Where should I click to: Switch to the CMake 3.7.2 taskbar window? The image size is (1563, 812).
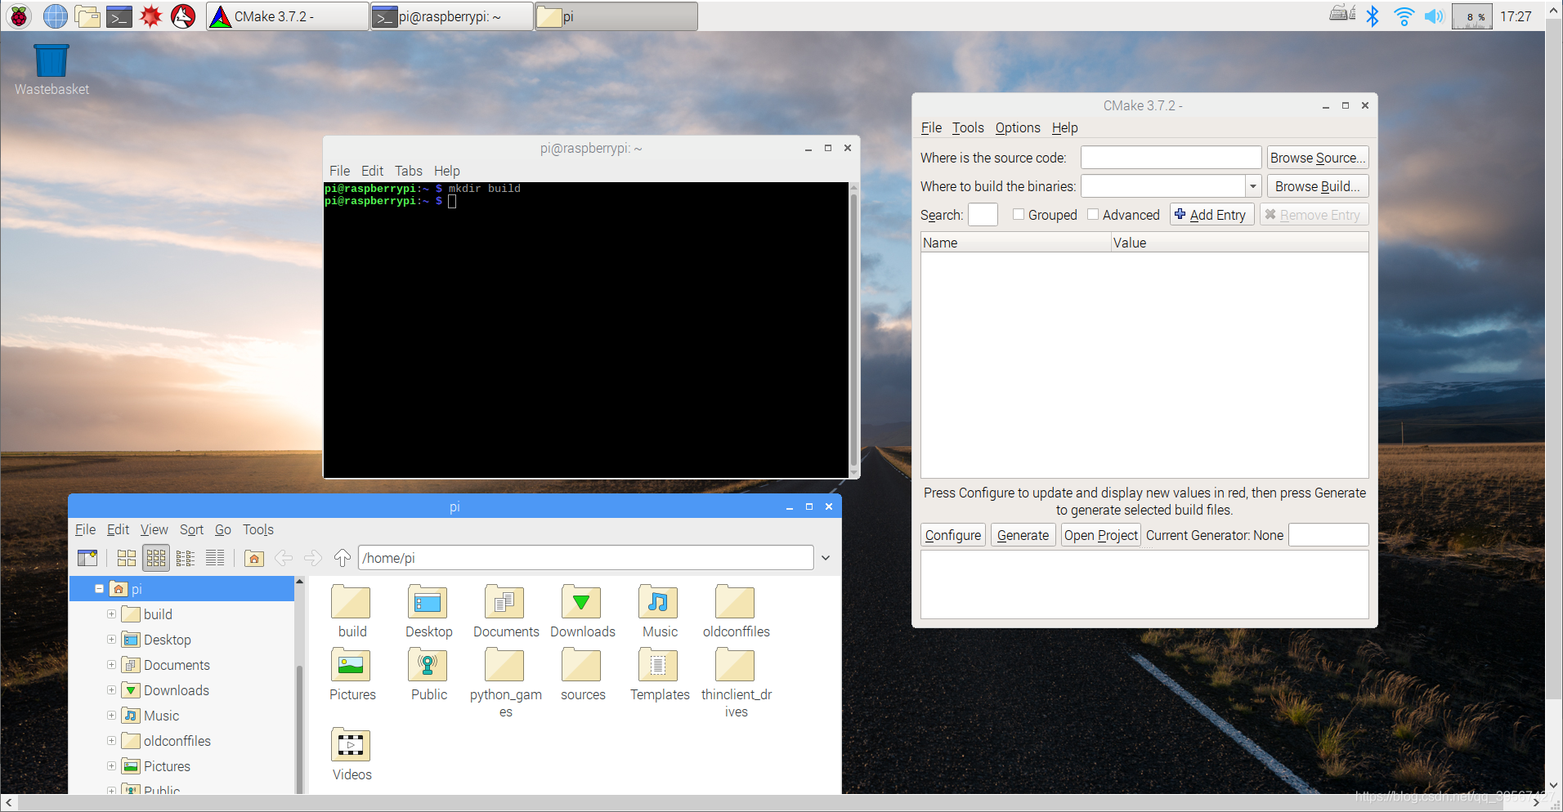click(x=287, y=16)
